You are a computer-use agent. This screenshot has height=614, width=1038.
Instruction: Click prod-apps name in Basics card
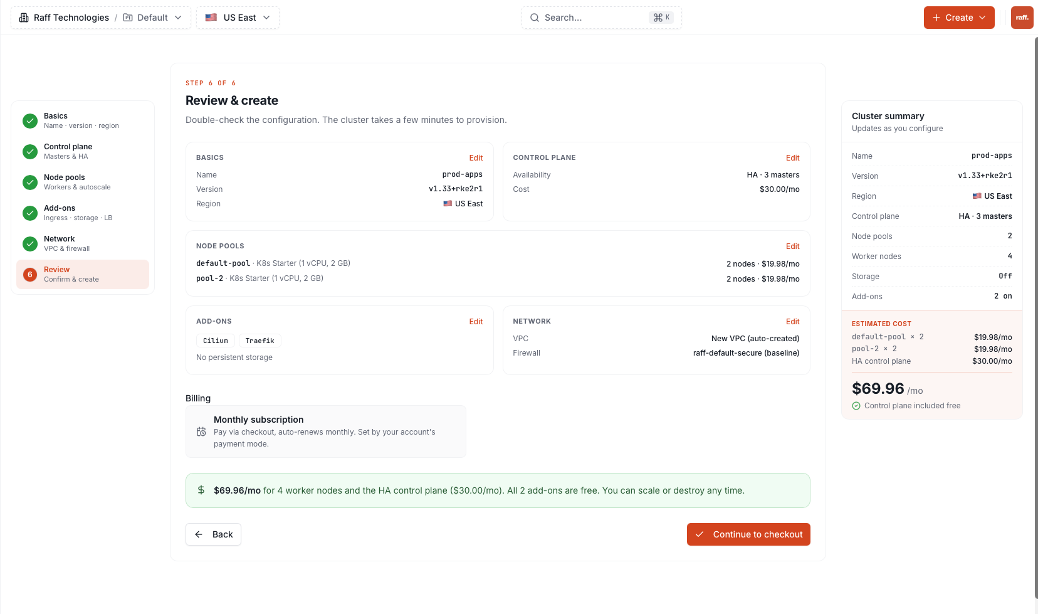(x=463, y=175)
